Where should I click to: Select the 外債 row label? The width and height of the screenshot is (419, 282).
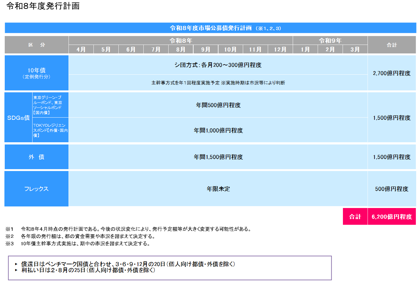pyautogui.click(x=36, y=157)
